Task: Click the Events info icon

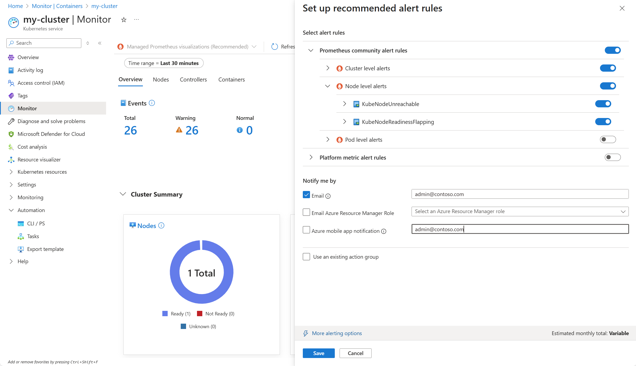Action: click(152, 103)
